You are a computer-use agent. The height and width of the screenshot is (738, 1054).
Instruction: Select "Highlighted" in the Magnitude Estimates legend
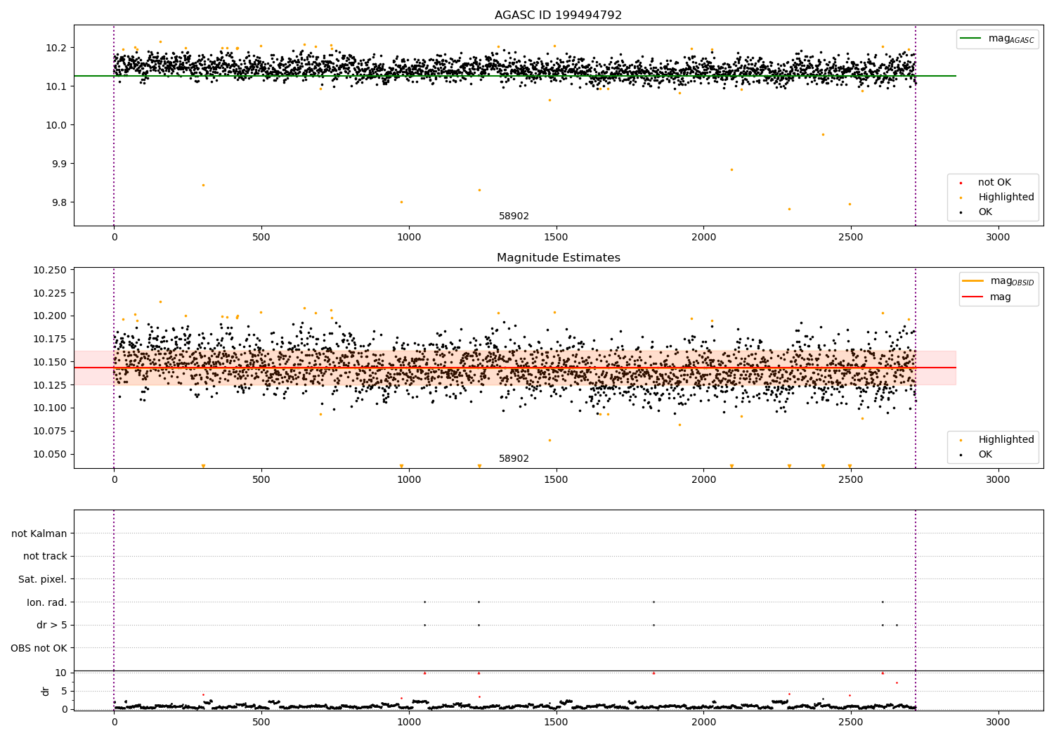(x=1006, y=440)
